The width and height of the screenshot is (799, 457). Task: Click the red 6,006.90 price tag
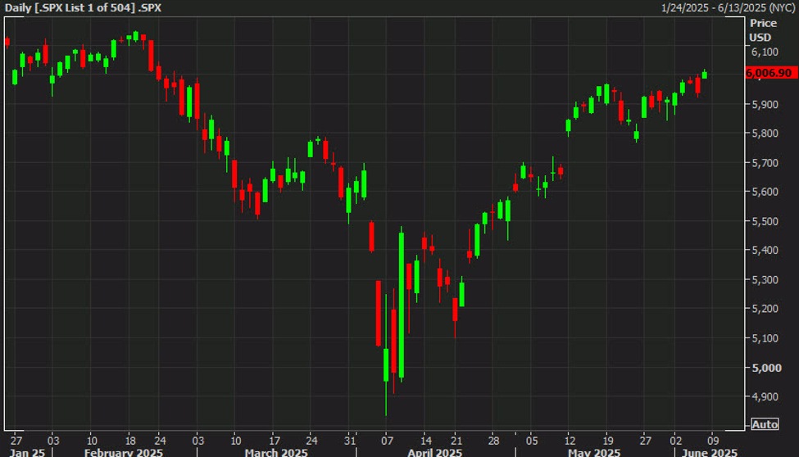click(x=769, y=73)
